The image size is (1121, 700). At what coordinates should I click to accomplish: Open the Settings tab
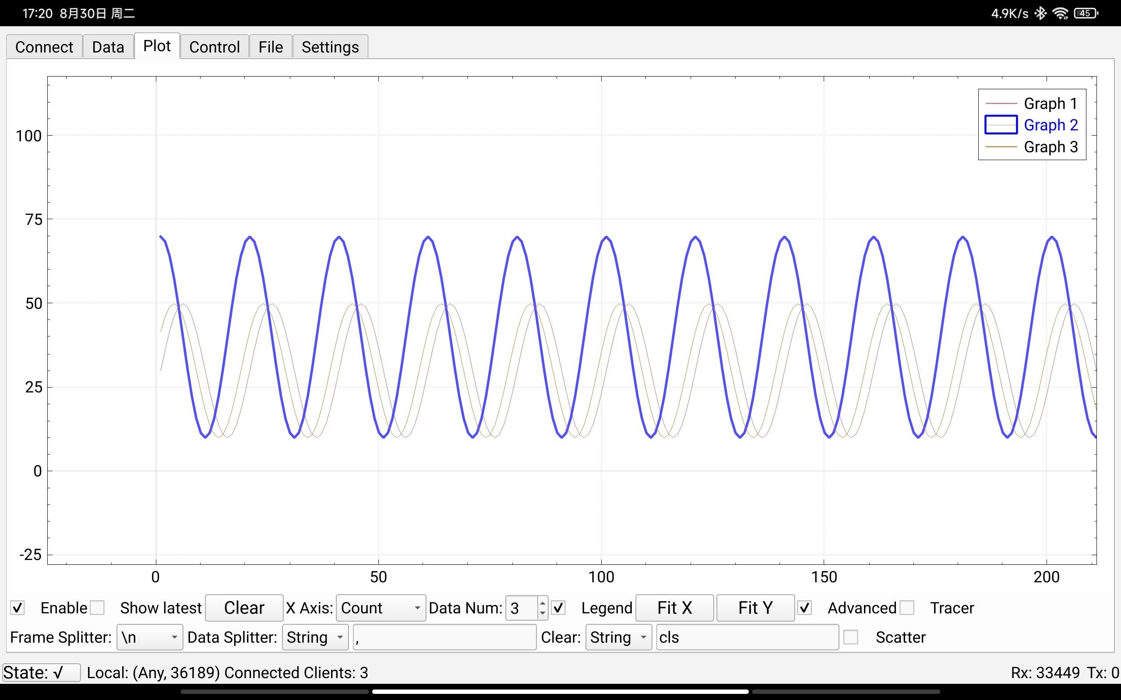point(330,47)
